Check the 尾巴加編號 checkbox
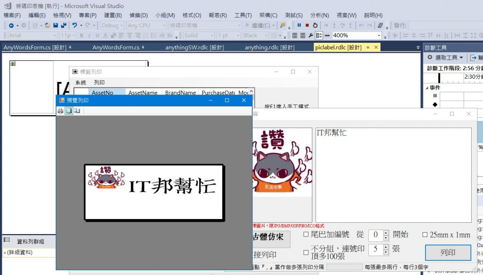The image size is (483, 275). click(x=306, y=235)
